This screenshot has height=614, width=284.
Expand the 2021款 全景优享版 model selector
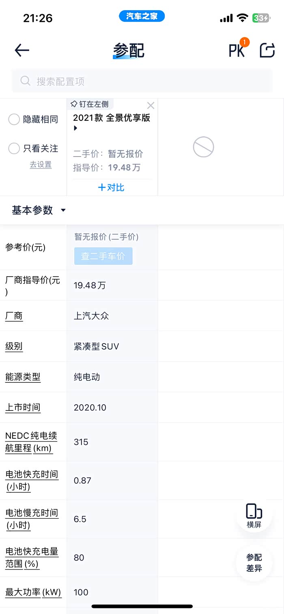pyautogui.click(x=75, y=128)
